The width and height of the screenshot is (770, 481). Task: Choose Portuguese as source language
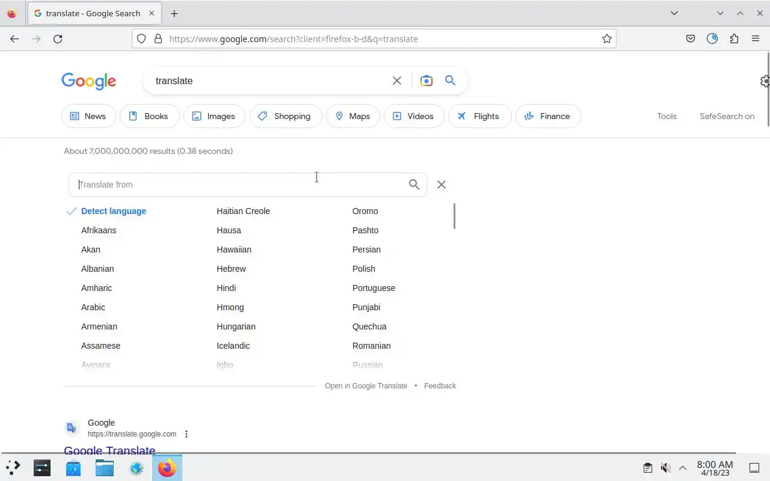(x=374, y=288)
